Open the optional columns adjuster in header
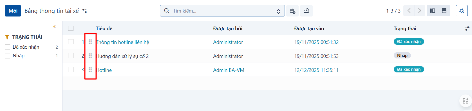Image resolution: width=472 pixels, height=111 pixels. pyautogui.click(x=467, y=29)
